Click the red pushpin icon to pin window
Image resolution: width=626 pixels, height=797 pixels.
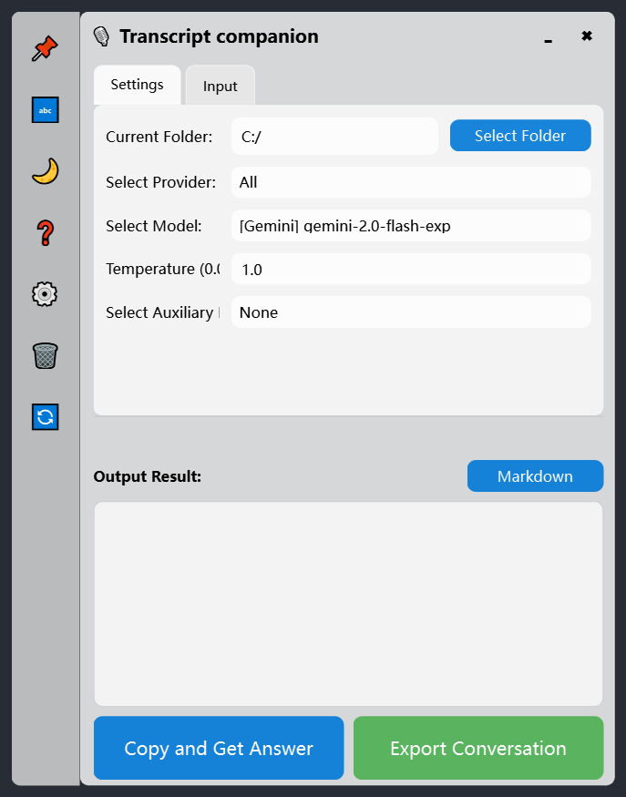pyautogui.click(x=45, y=47)
